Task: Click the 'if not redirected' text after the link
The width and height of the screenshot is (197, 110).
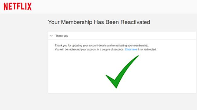Action: tap(147, 50)
